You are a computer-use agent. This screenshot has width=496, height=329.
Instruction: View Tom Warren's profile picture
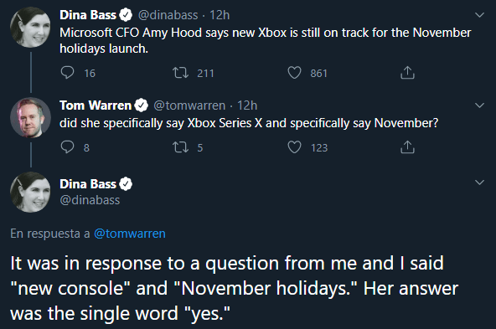[x=30, y=117]
